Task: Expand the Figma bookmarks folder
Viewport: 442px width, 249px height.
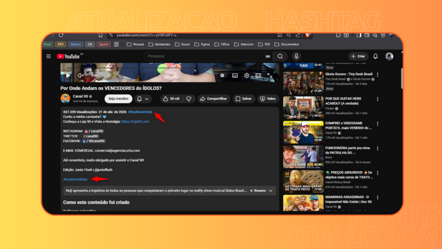Action: click(x=202, y=45)
